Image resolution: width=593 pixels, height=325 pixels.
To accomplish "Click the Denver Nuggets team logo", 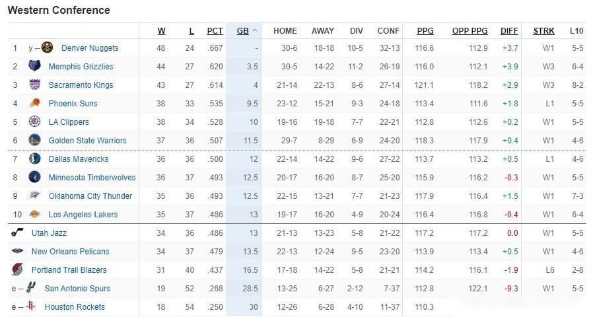I will click(x=47, y=48).
